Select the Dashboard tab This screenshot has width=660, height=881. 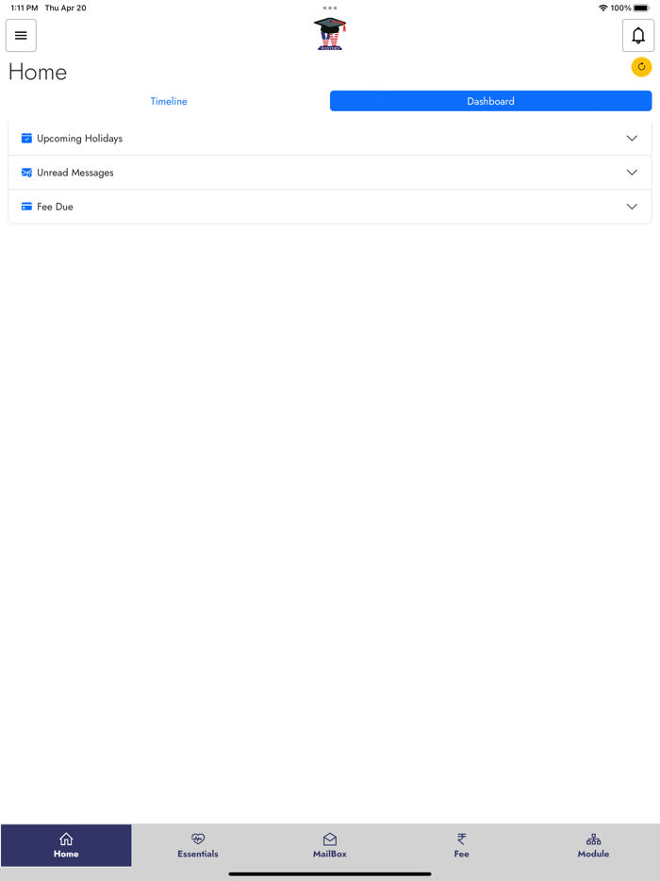[x=490, y=101]
